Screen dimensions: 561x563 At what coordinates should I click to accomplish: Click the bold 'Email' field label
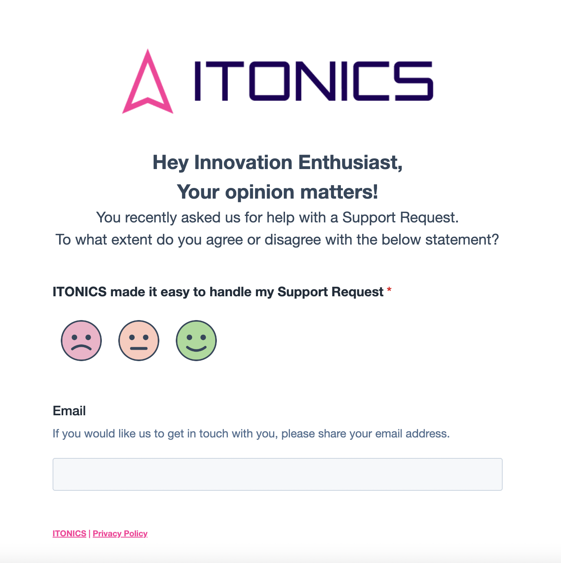coord(69,411)
